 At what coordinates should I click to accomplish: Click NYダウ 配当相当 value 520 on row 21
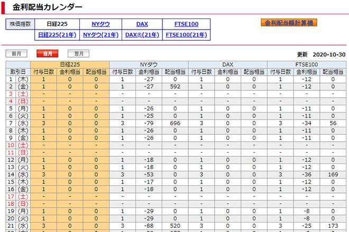(x=175, y=226)
